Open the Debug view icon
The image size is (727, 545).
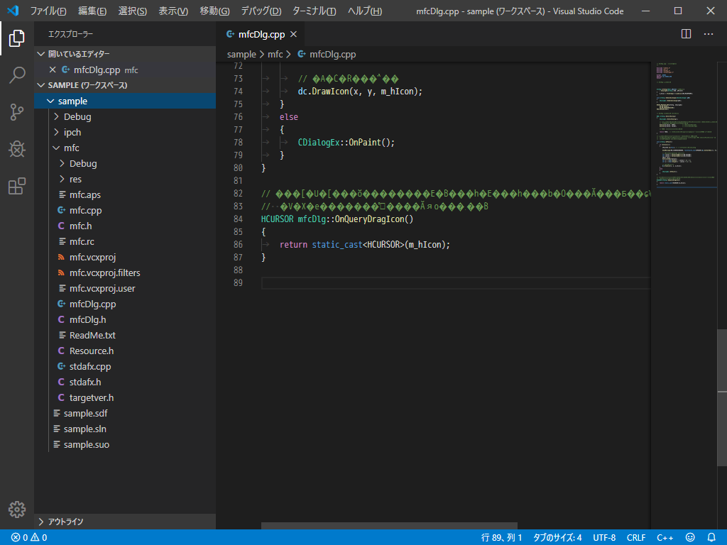point(17,149)
